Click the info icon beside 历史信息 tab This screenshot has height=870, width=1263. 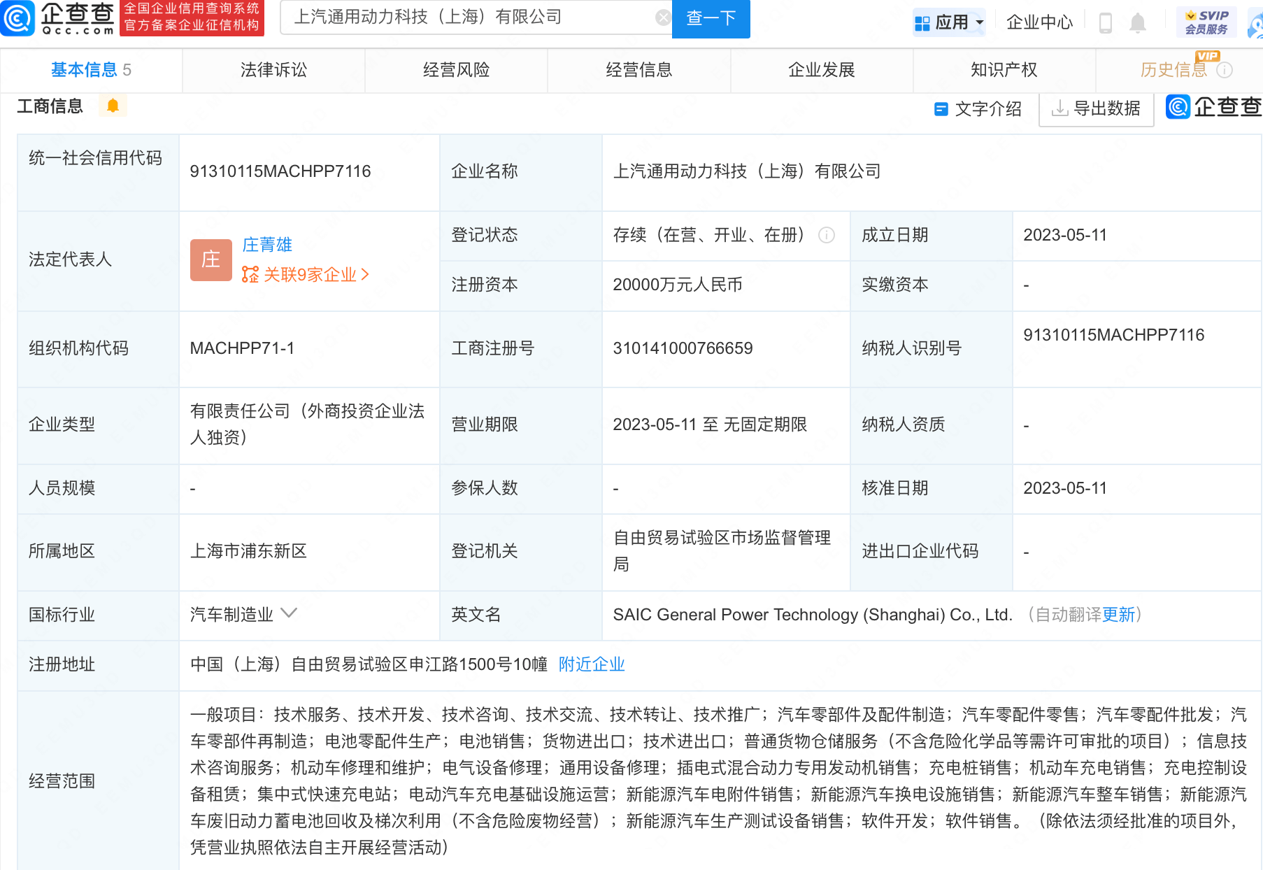(x=1225, y=70)
